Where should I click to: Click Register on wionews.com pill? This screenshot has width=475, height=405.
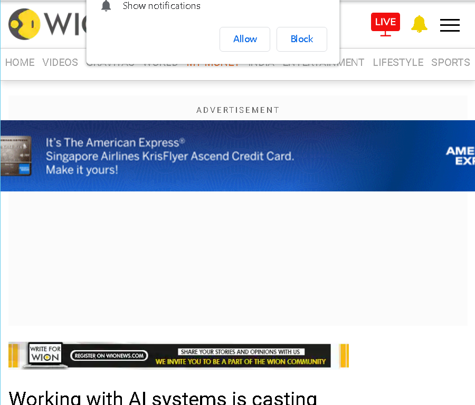pos(109,355)
